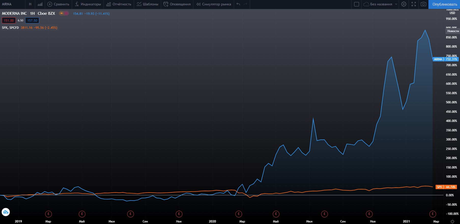Open earnings marker between Июл and Сен 2020
This screenshot has height=224, width=460.
(x=324, y=214)
